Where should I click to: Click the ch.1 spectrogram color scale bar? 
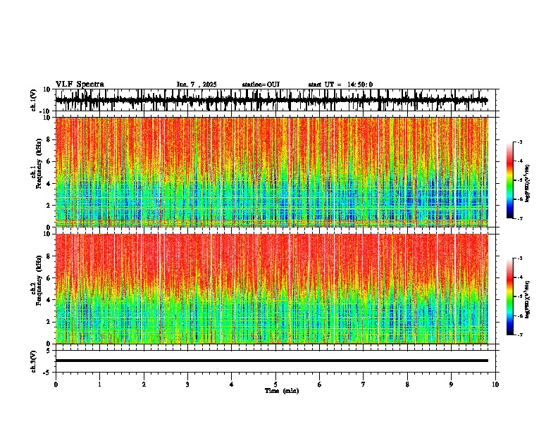(x=509, y=180)
